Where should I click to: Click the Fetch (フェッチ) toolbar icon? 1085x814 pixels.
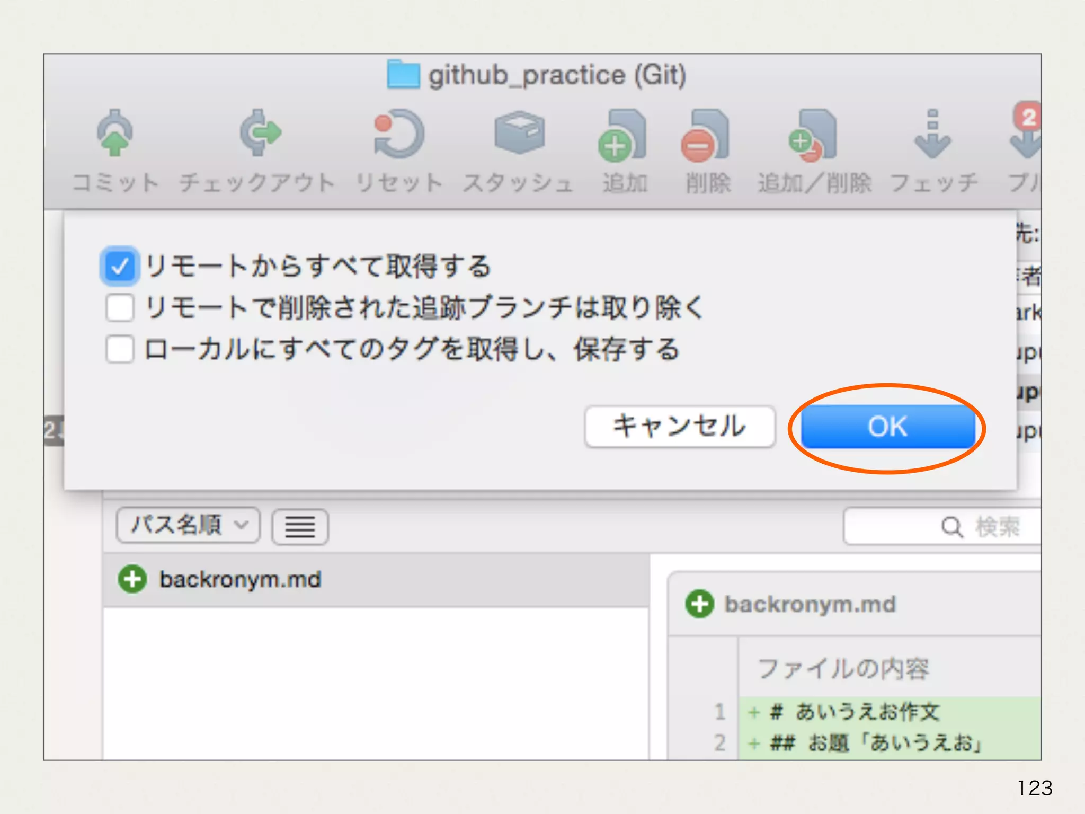tap(933, 135)
